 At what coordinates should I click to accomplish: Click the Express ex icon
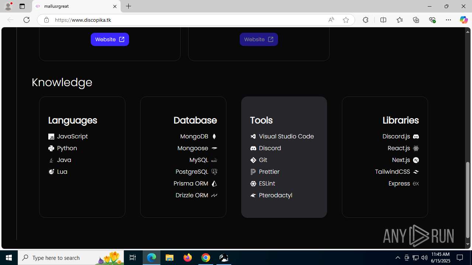click(416, 184)
